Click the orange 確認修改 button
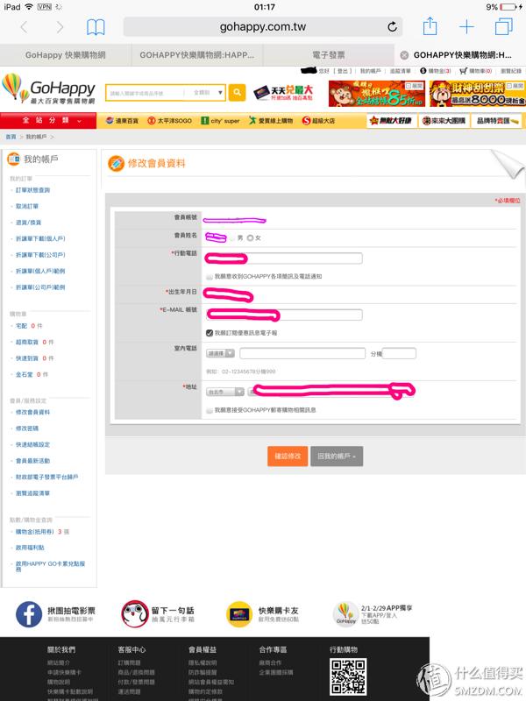 point(288,457)
